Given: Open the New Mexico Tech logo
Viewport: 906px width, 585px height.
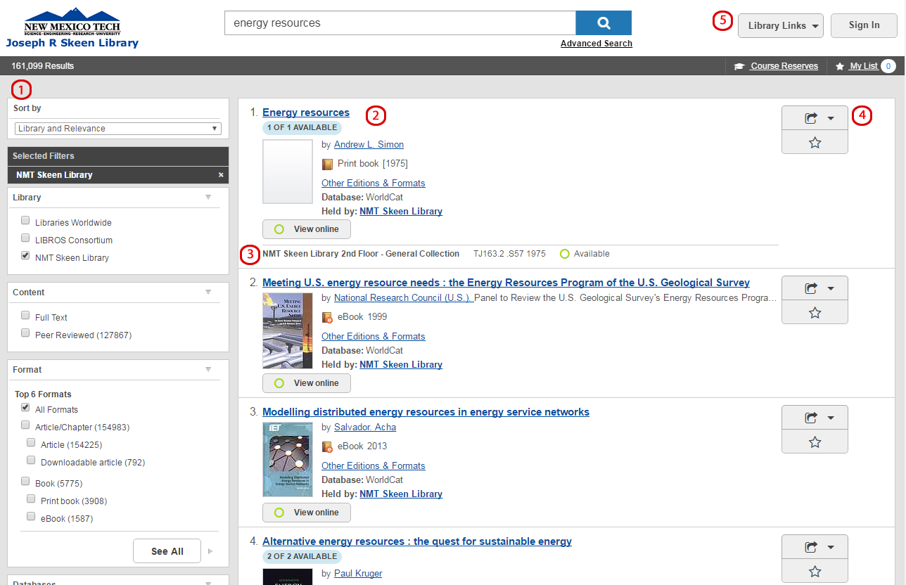Looking at the screenshot, I should pyautogui.click(x=72, y=22).
